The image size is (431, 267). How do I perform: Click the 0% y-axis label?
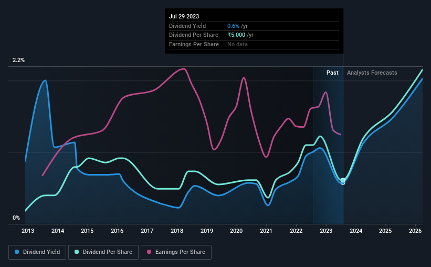[16, 218]
